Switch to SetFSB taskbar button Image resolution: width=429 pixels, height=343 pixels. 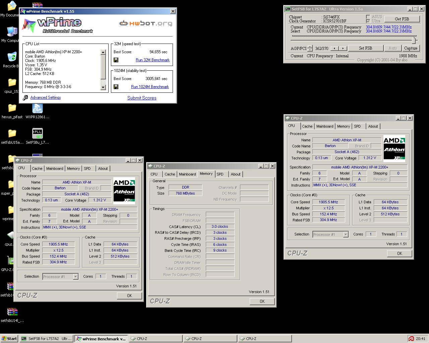pos(46,339)
